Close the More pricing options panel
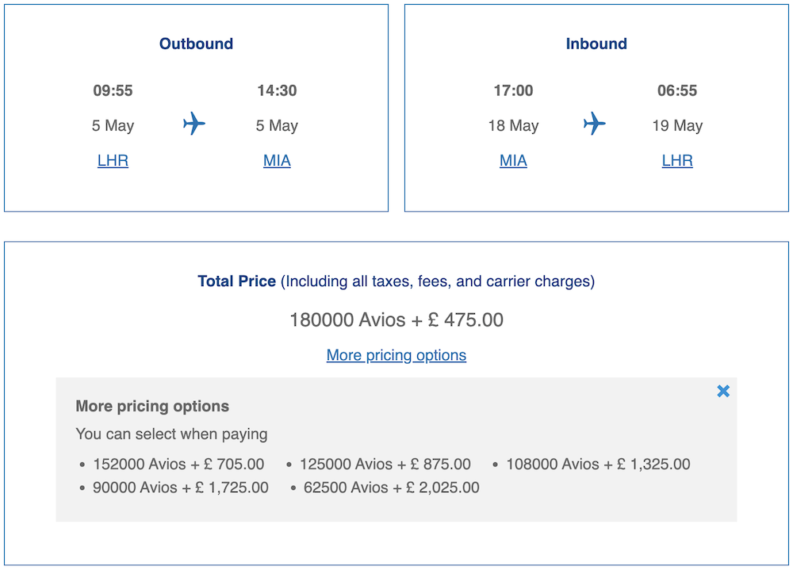Viewport: 793px width, 570px height. 723,391
